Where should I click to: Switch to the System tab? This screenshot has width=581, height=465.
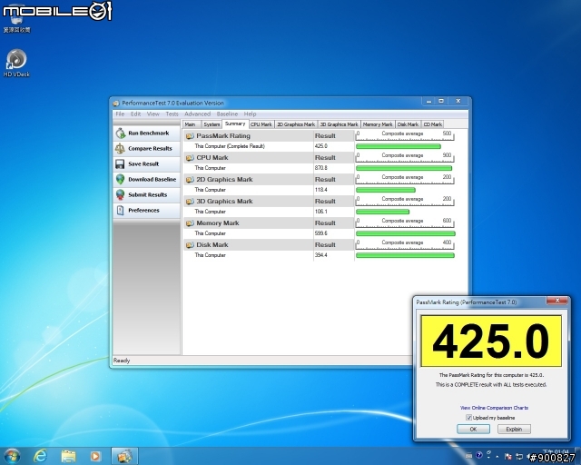(212, 124)
